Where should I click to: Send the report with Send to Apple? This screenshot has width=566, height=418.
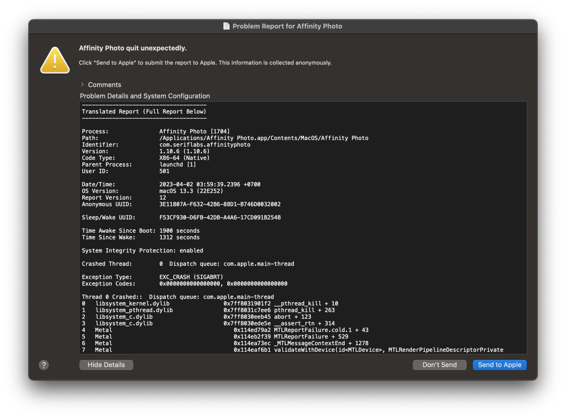click(x=500, y=365)
